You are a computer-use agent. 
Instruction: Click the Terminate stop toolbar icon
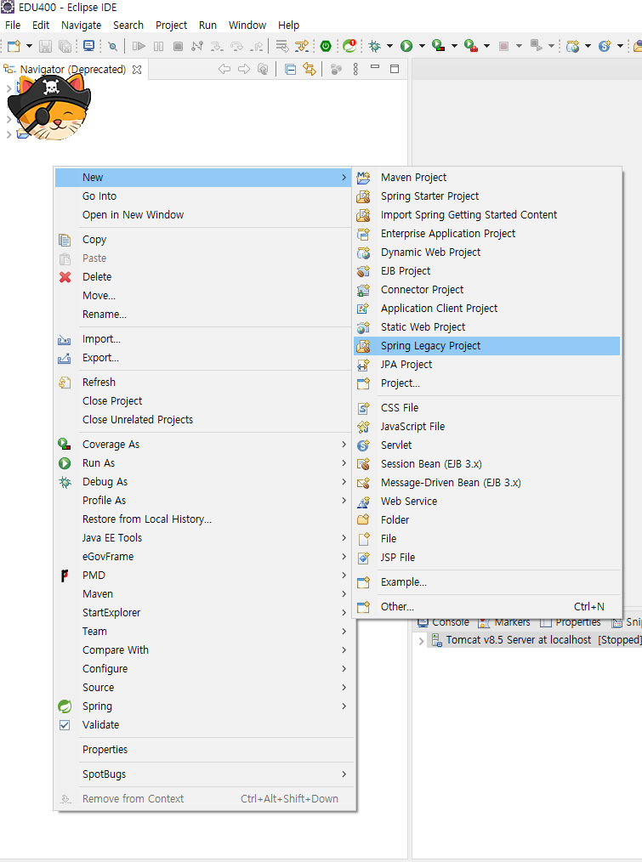click(x=178, y=46)
